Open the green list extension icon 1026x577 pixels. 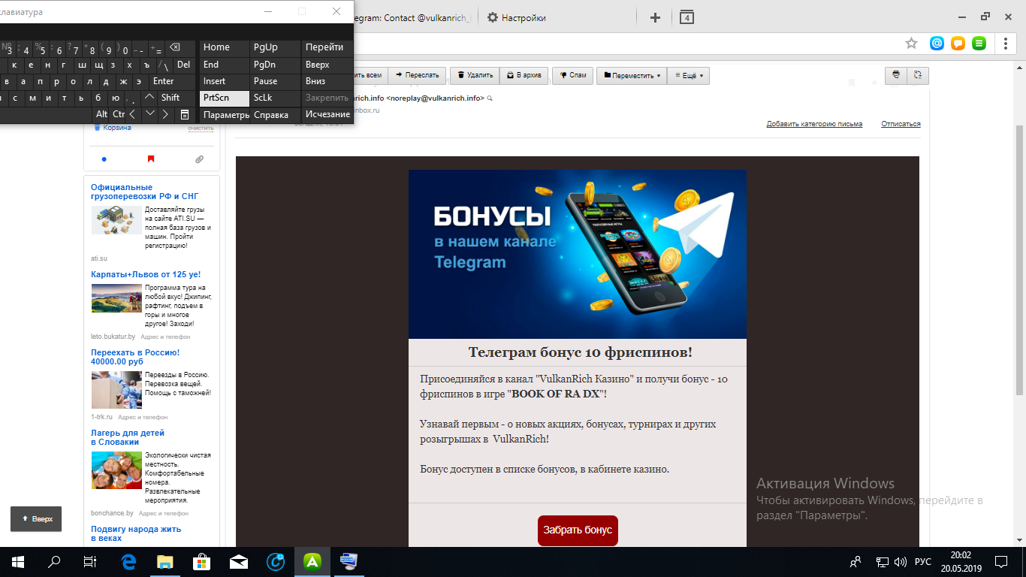979,44
